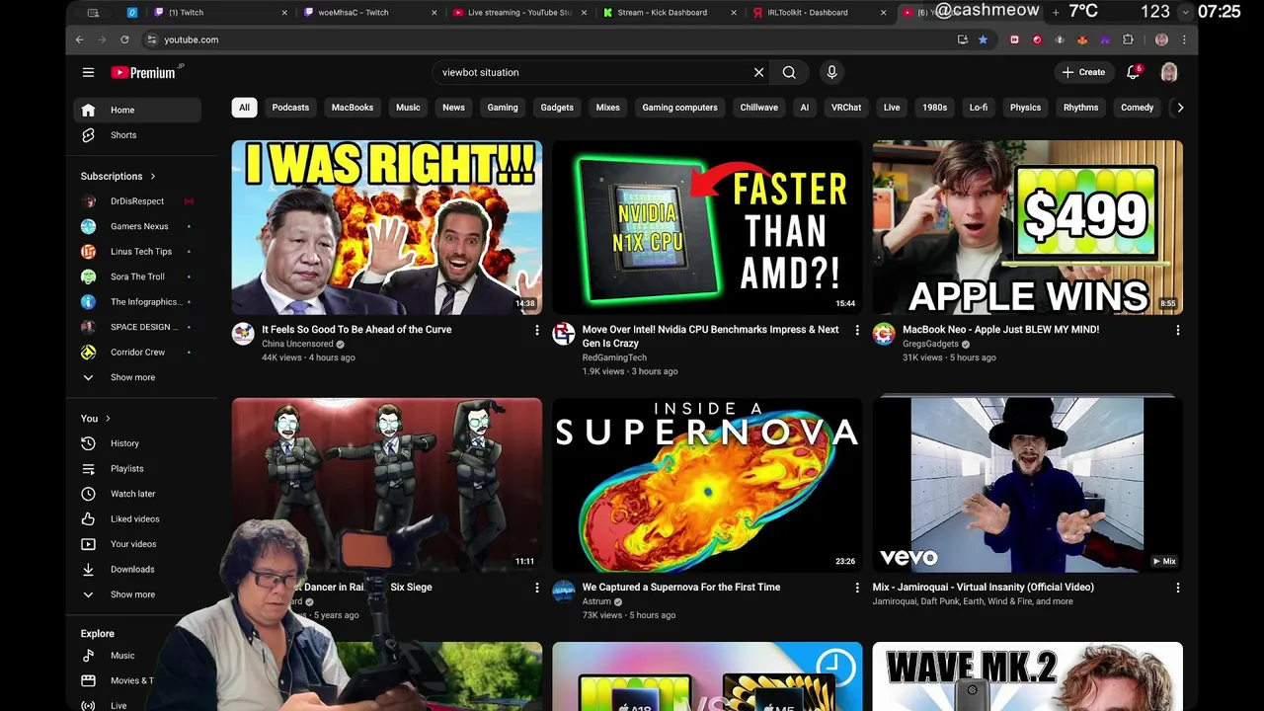Open History in the sidebar

[137, 443]
